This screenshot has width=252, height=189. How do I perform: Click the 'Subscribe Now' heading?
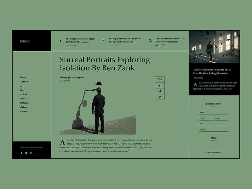(213, 104)
